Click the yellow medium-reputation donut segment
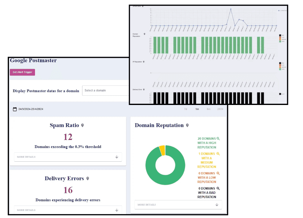Viewport: 303px width, 218px height. pyautogui.click(x=162, y=150)
